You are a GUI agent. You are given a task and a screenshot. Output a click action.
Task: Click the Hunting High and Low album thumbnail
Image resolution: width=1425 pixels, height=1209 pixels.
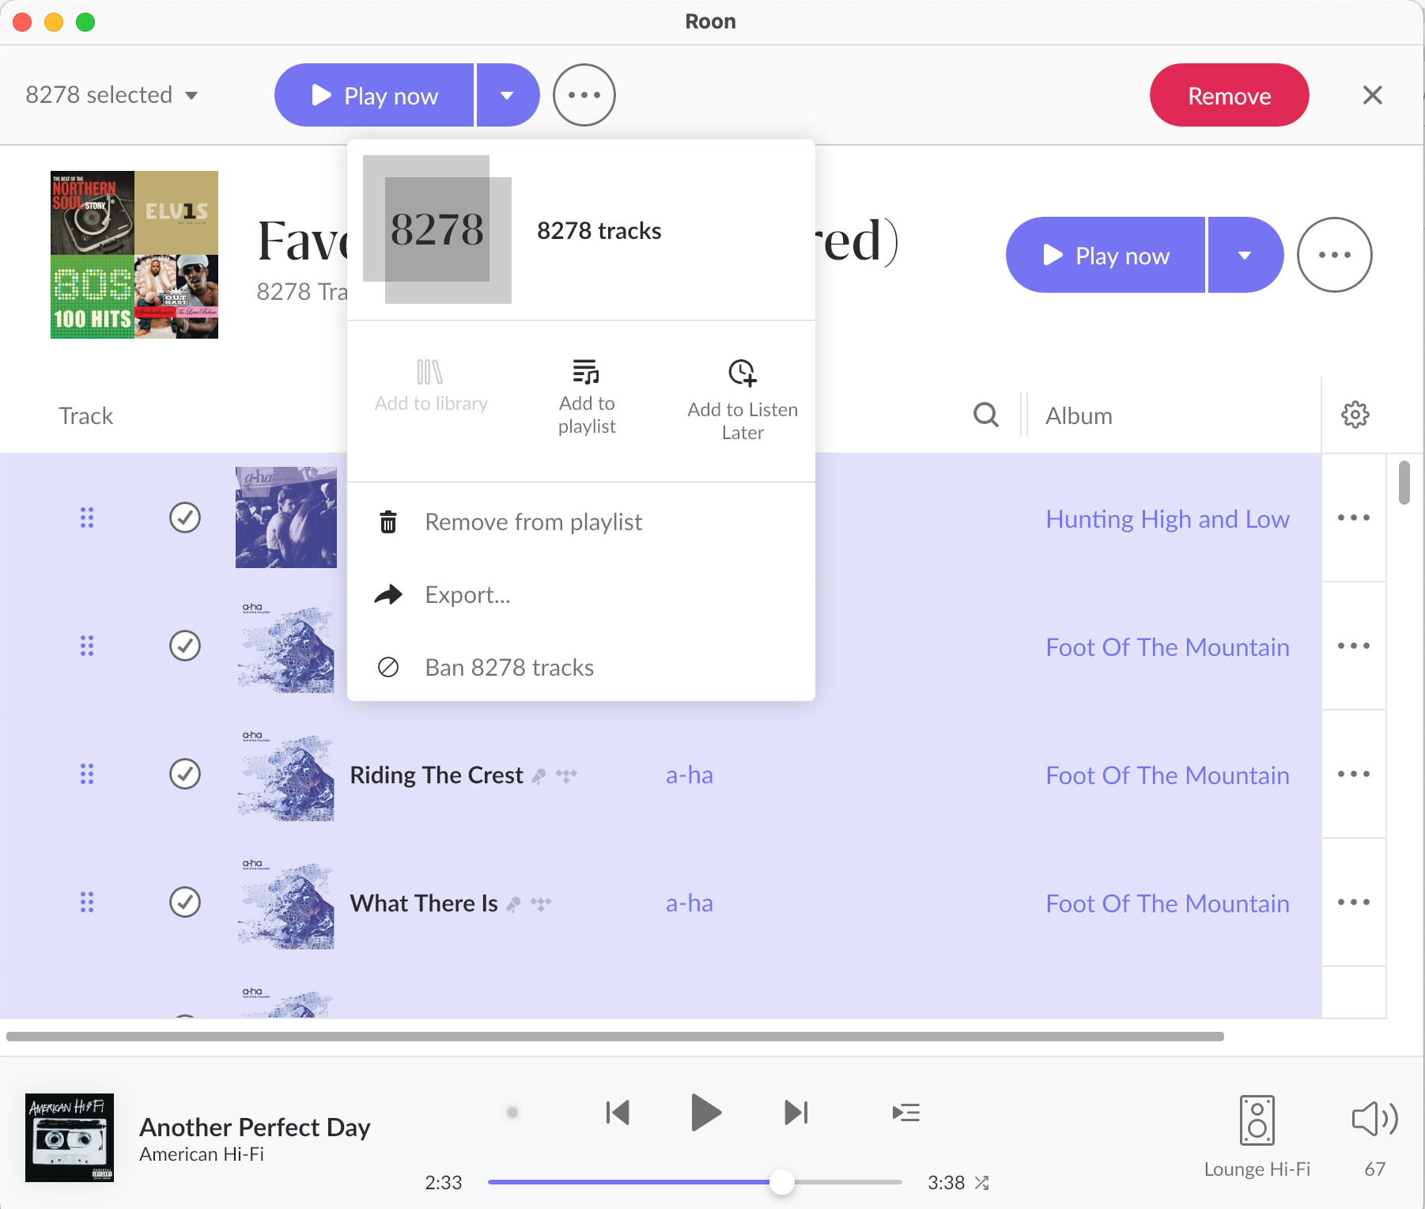tap(286, 517)
